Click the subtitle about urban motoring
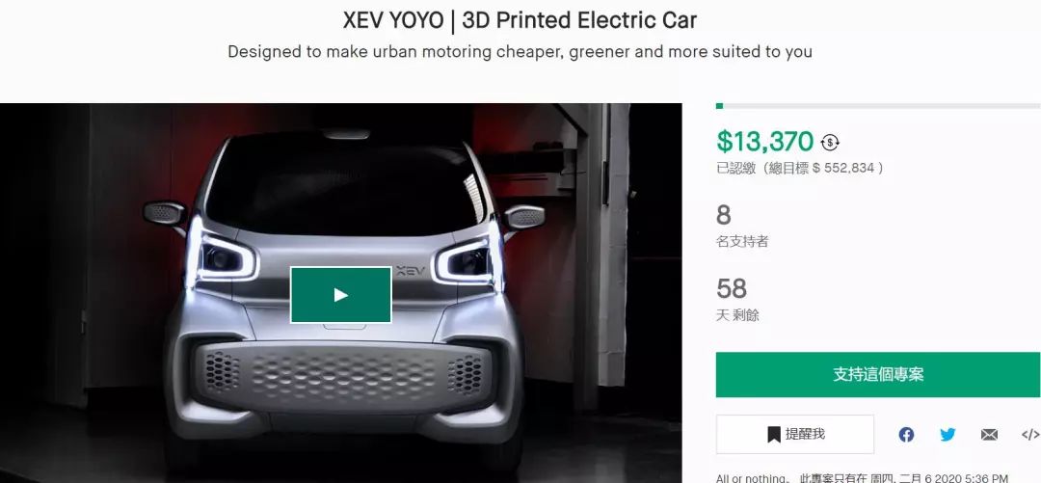This screenshot has width=1041, height=483. (520, 52)
